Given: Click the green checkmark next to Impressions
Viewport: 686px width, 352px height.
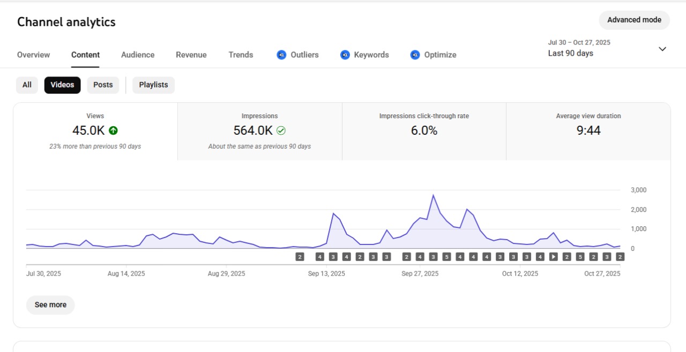Looking at the screenshot, I should pyautogui.click(x=281, y=131).
